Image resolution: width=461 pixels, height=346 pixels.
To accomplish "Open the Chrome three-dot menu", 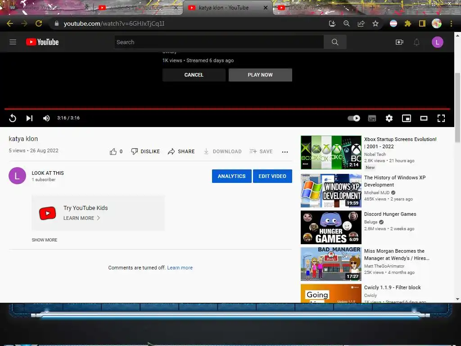I will pos(451,23).
